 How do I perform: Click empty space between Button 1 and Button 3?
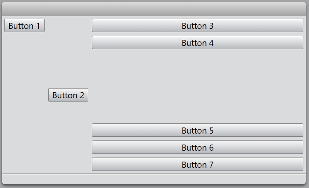tap(68, 26)
